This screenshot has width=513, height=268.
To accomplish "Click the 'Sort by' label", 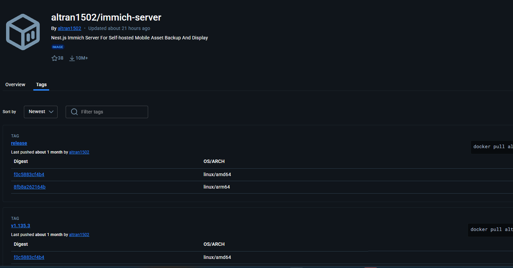I will click(x=9, y=112).
